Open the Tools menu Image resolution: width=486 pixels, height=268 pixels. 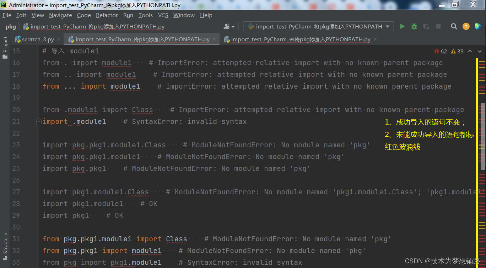(145, 15)
